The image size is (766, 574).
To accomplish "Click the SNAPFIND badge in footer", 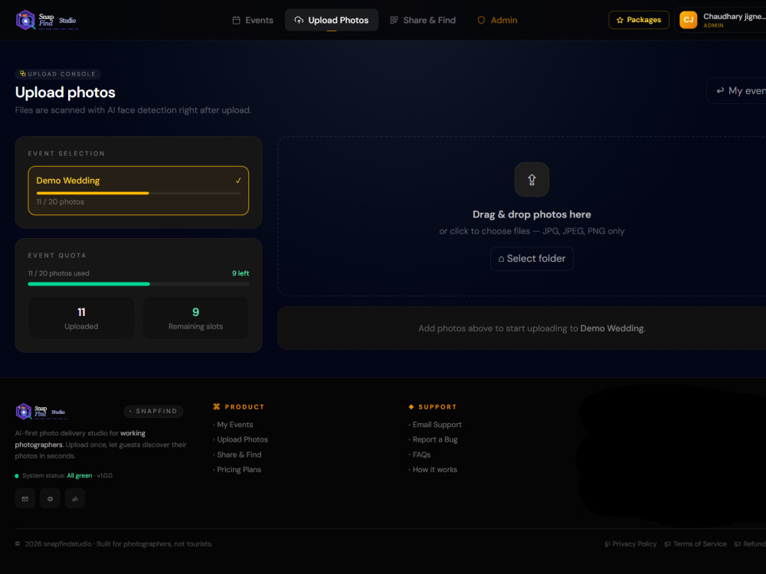I will point(153,412).
